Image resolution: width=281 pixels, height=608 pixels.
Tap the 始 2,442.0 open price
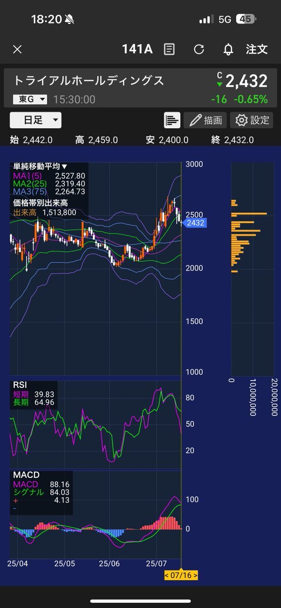coord(31,140)
